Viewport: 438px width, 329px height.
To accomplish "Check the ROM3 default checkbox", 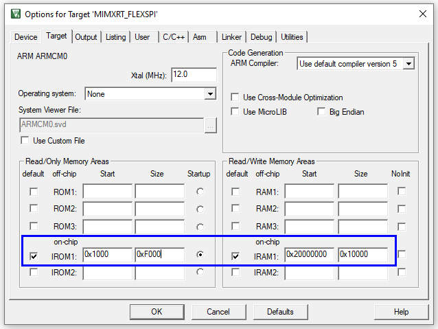I will [34, 226].
